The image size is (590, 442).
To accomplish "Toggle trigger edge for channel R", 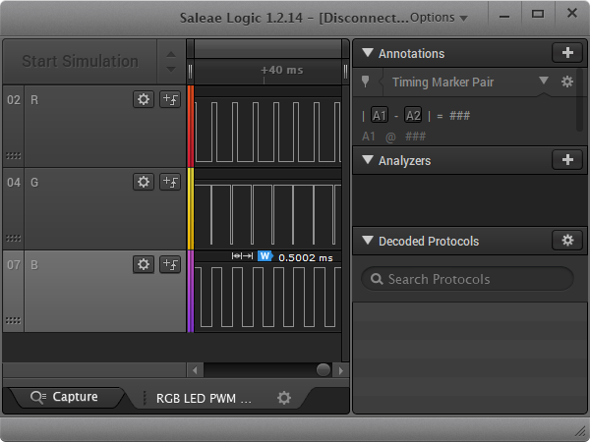I will (170, 99).
